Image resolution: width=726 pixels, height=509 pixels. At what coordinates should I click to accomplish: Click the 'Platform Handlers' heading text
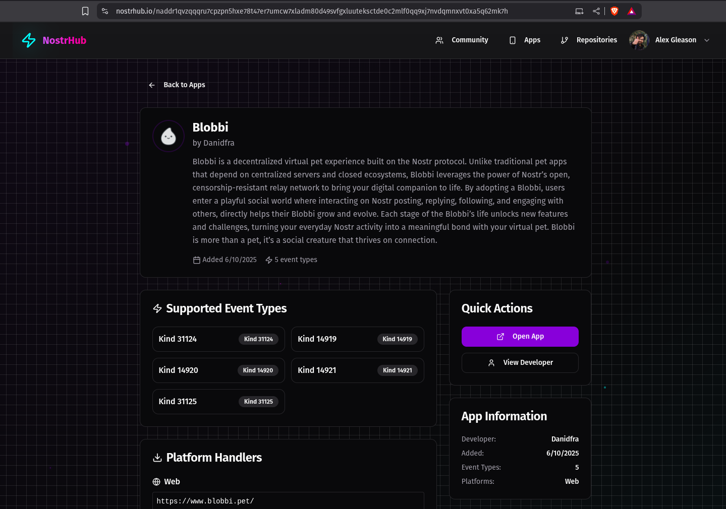point(214,458)
